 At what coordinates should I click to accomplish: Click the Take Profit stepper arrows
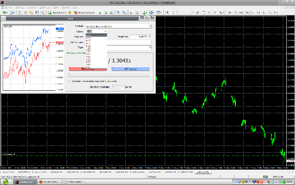150,37
